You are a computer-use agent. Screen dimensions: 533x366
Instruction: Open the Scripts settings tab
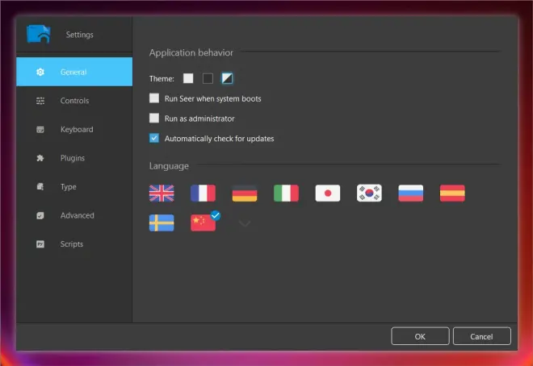tap(74, 244)
